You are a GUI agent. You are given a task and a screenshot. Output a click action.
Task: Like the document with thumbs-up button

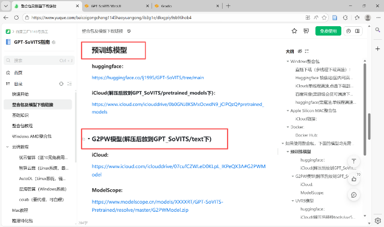(x=354, y=178)
